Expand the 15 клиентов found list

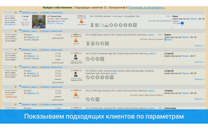(x=177, y=23)
